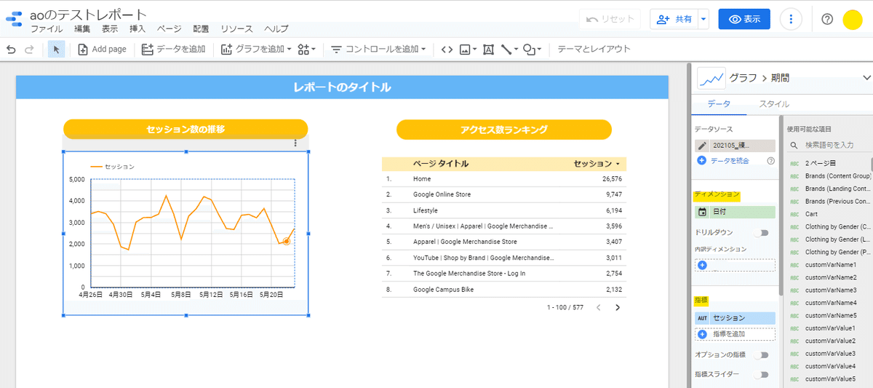873x388 pixels.
Task: Insert URL embed with the code icon
Action: pyautogui.click(x=447, y=50)
